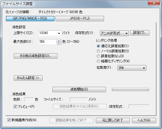Click the 最大色数 input field showing 256
Viewport: 162px width, 129px height.
48,42
